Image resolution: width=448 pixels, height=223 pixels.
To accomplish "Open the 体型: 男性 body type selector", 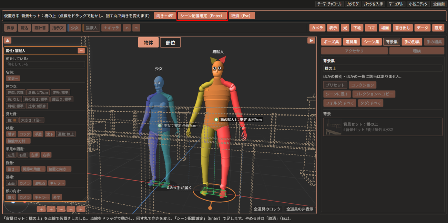I will coord(16,92).
